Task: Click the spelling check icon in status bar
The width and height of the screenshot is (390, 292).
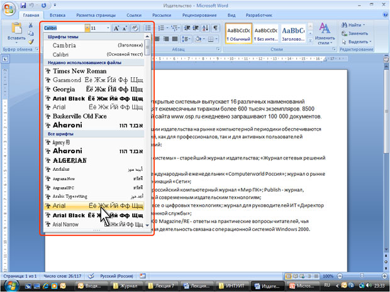Action: pos(91,276)
